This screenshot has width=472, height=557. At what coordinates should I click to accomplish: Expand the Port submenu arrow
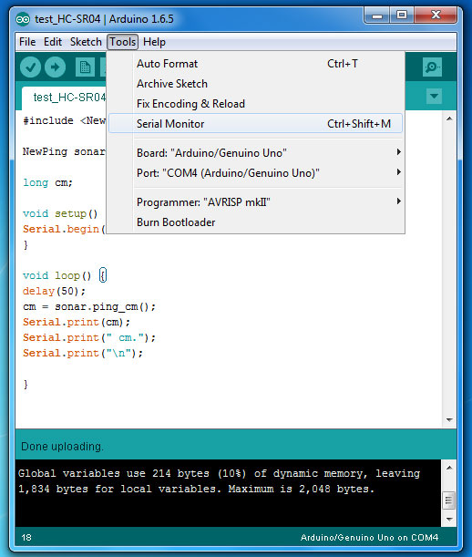tap(398, 172)
